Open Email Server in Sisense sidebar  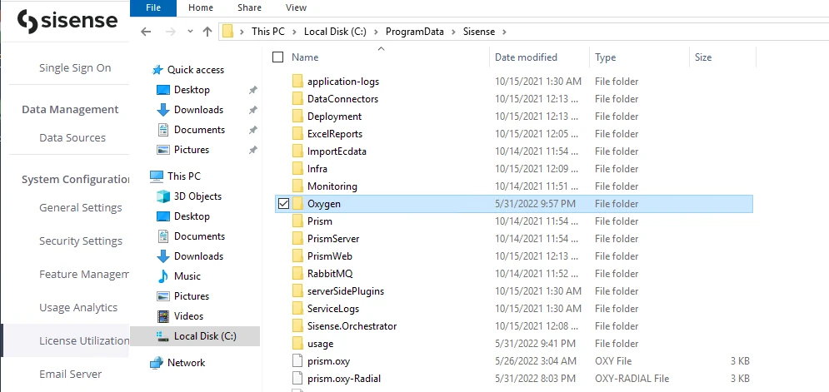pos(70,374)
